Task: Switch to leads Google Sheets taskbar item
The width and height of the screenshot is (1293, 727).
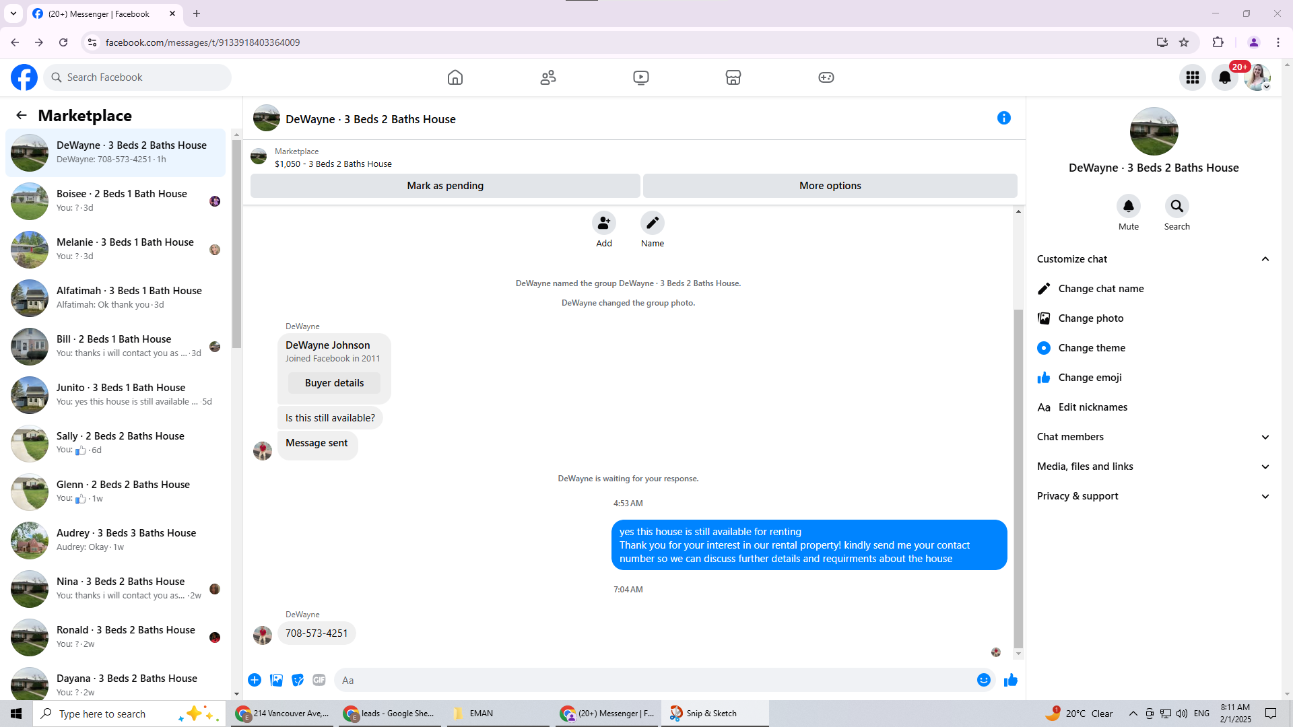Action: tap(391, 714)
